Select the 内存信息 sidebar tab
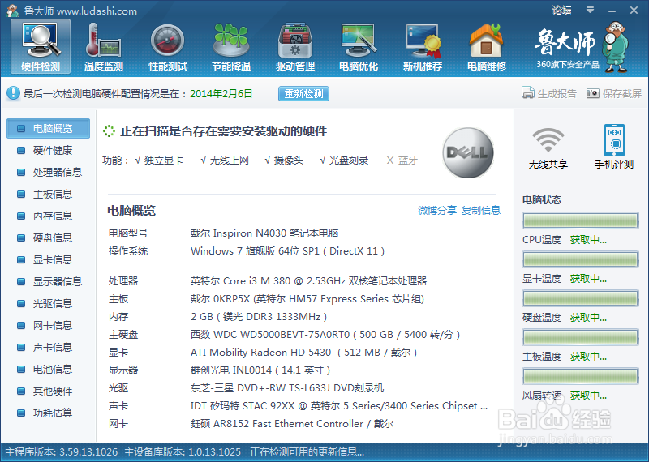Screen dimensions: 649x462 49,216
